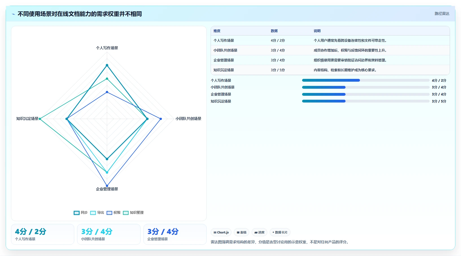Click description 组织级使用更需要审慎验证访问边界

pyautogui.click(x=350, y=60)
